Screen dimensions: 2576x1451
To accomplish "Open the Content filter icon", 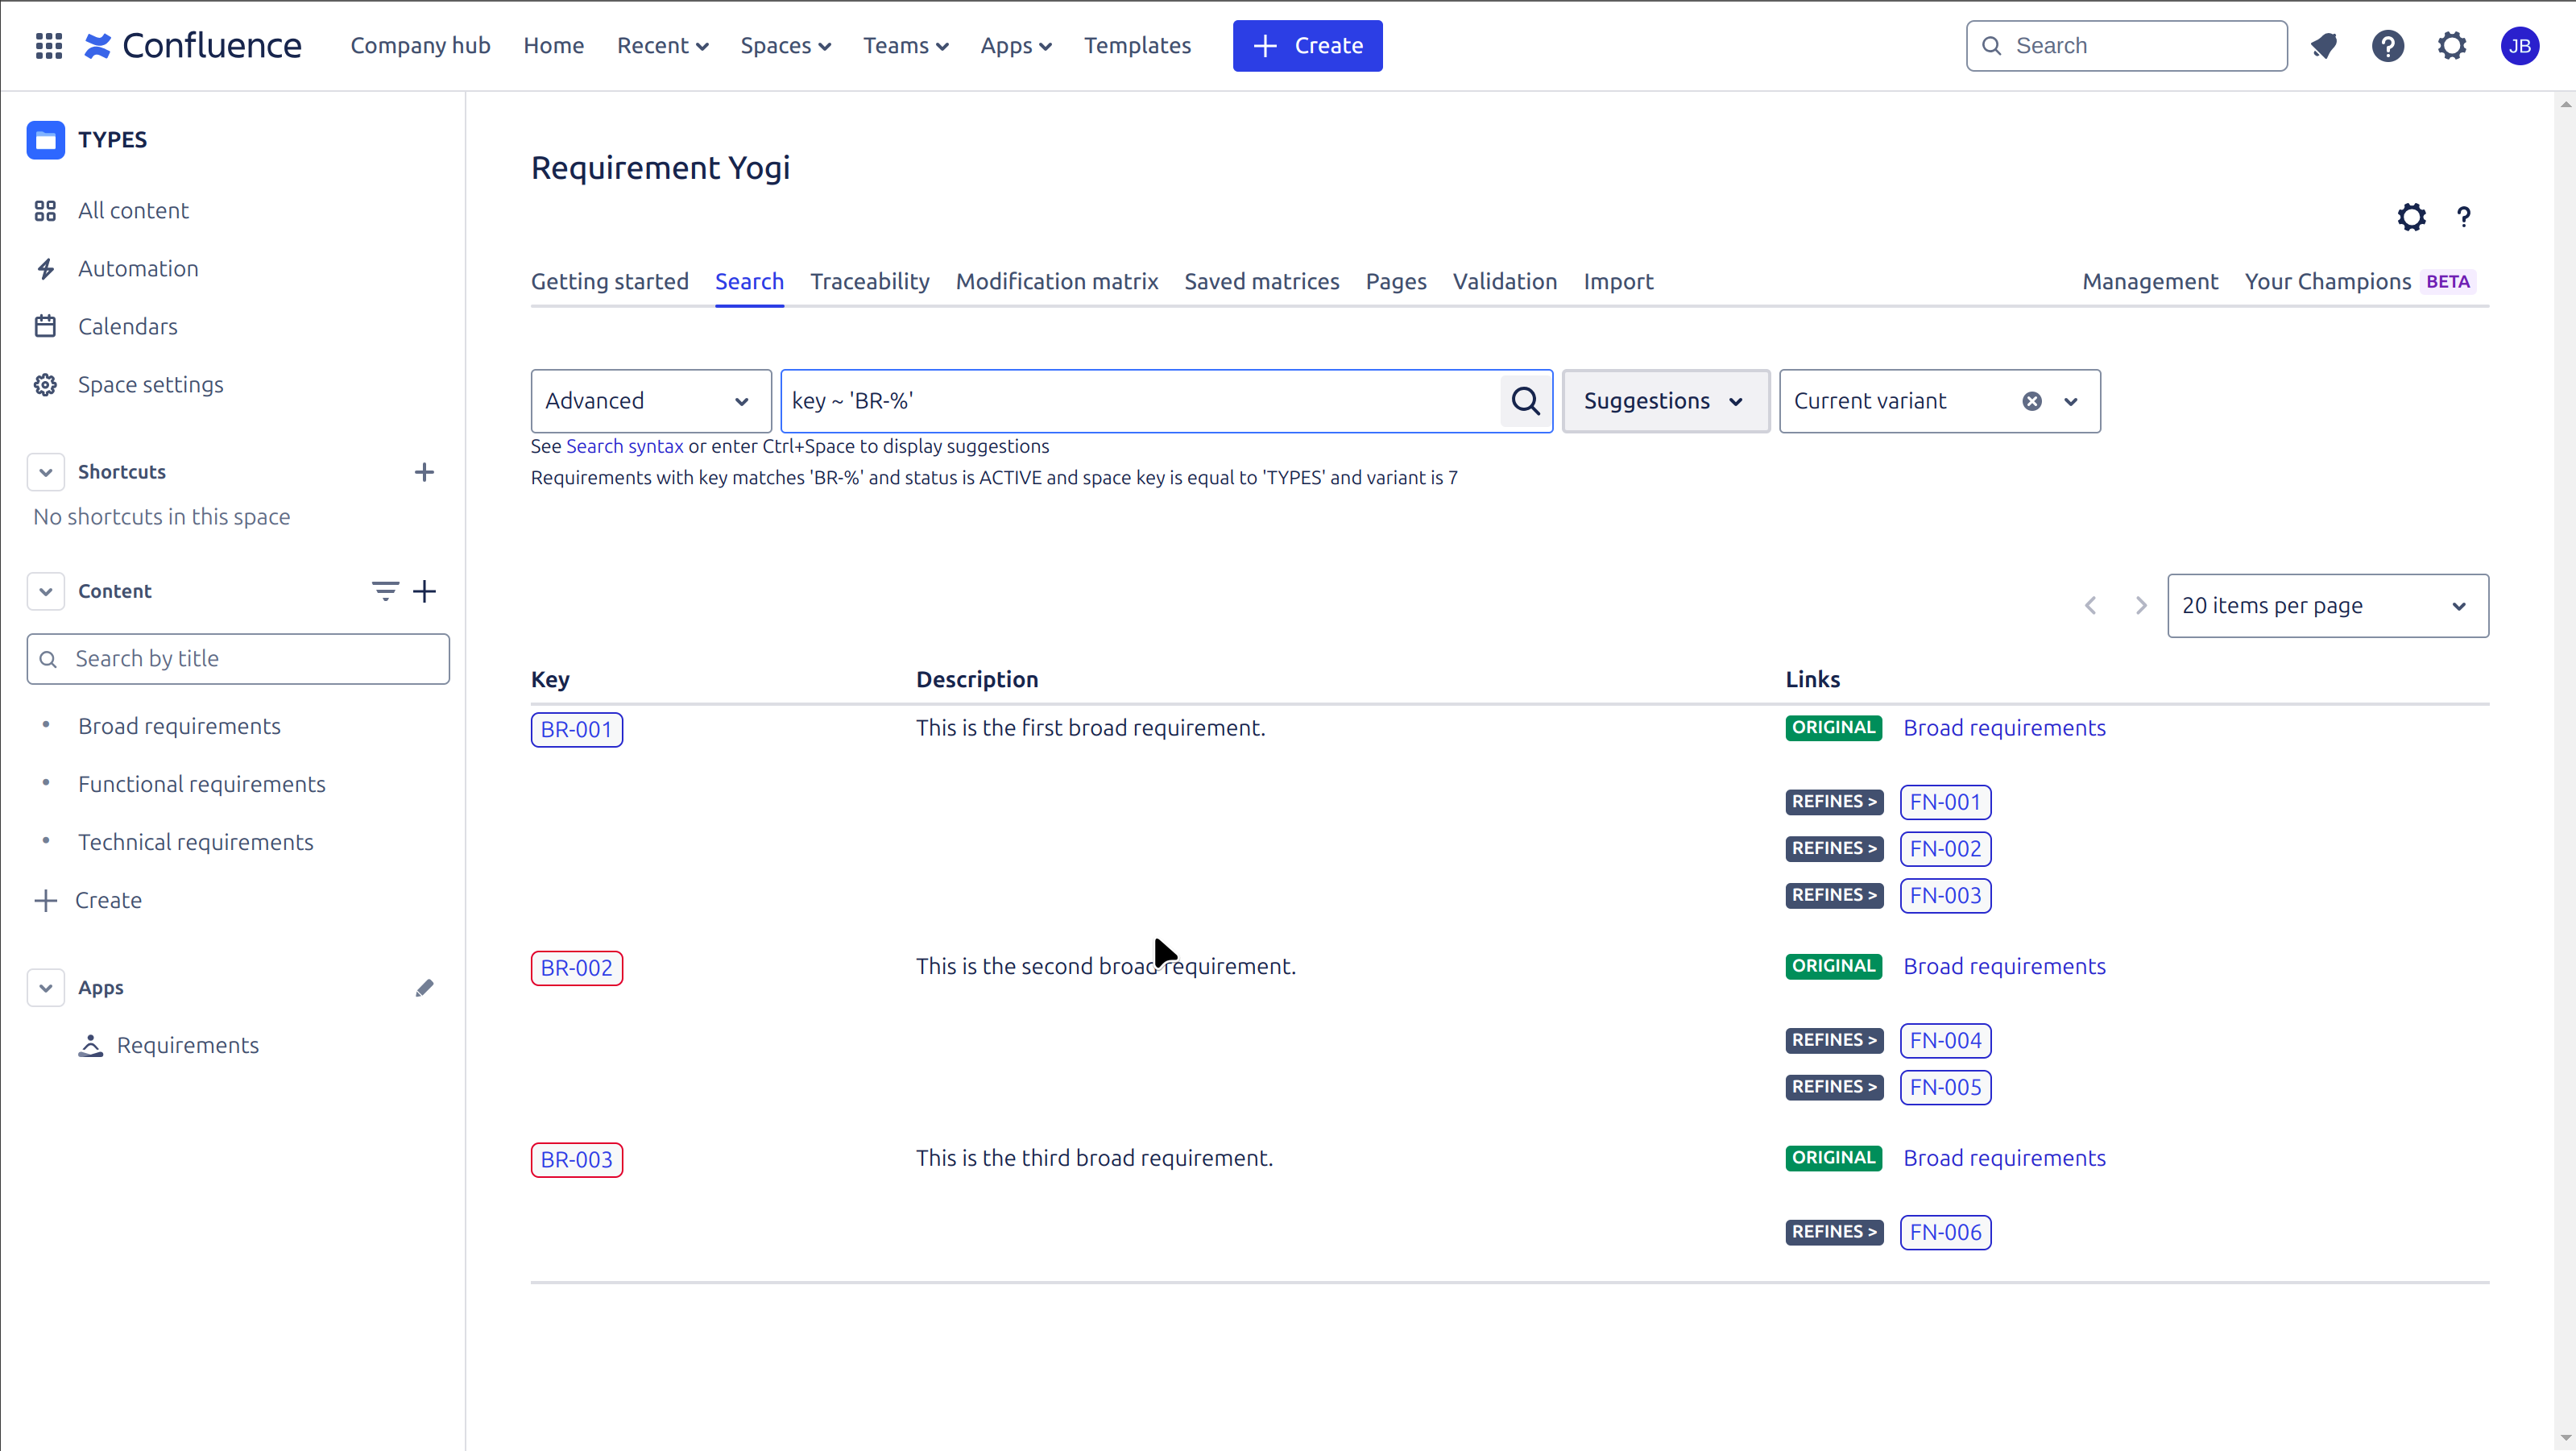I will pyautogui.click(x=385, y=591).
